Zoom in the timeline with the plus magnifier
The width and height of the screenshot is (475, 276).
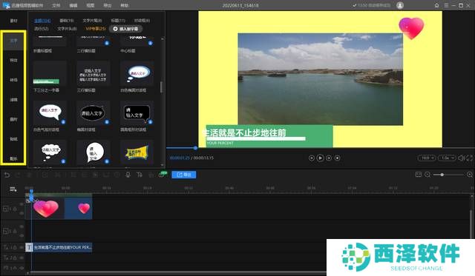pos(470,175)
